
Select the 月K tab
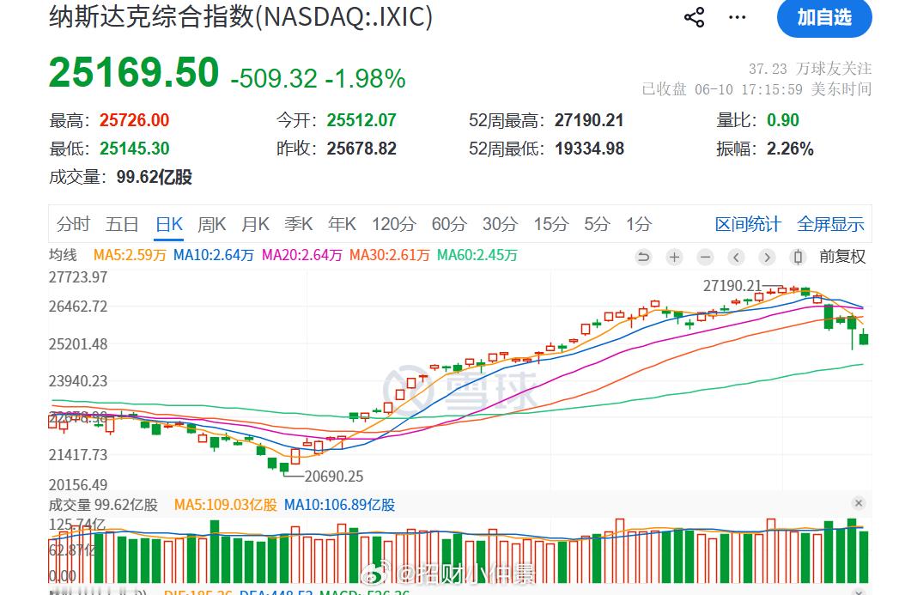255,223
